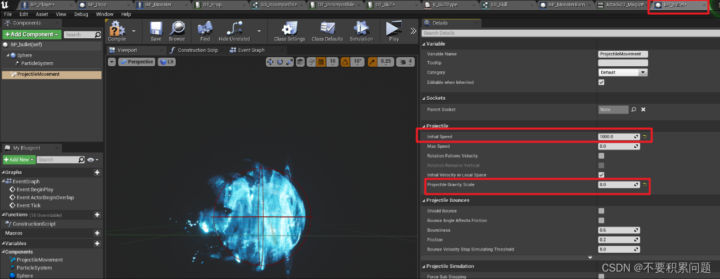
Task: Click the Variable Name field
Action: pos(623,54)
